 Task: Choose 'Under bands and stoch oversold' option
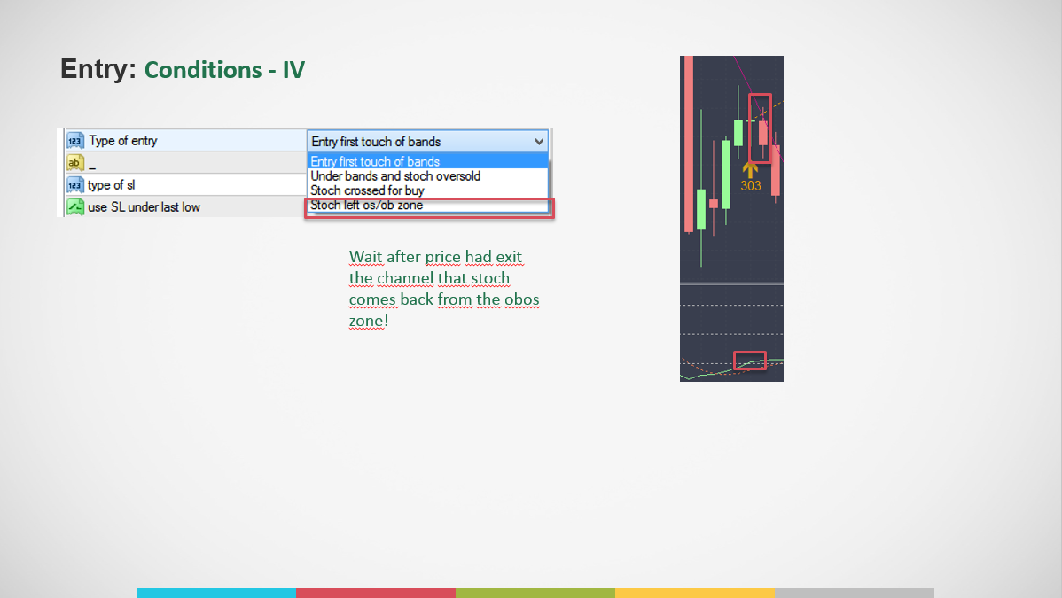pos(395,176)
